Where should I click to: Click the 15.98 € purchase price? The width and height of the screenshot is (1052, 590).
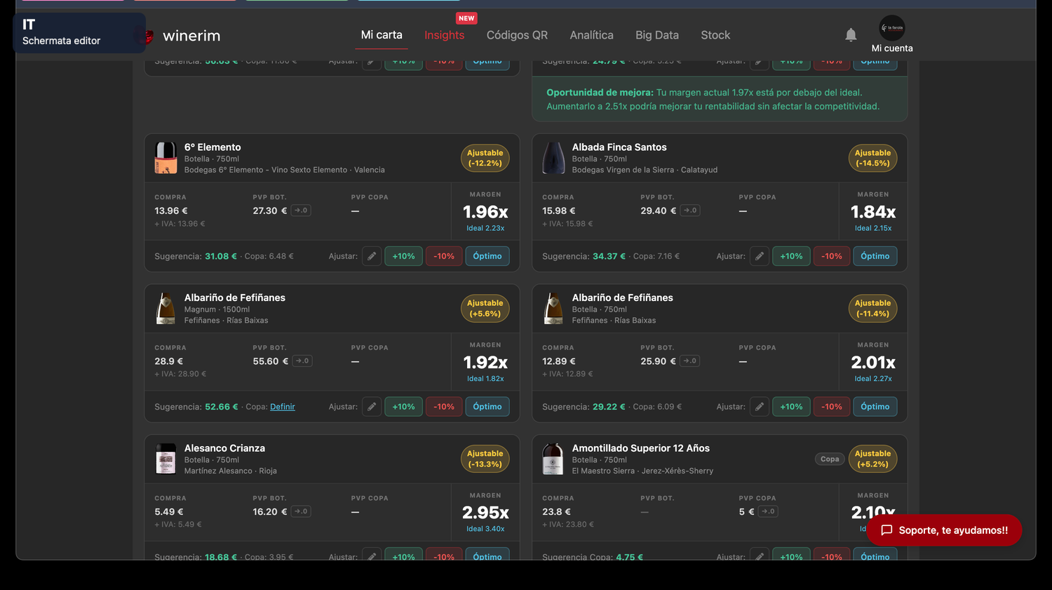pyautogui.click(x=559, y=210)
